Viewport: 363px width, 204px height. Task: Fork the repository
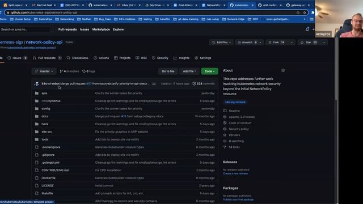[x=276, y=42]
